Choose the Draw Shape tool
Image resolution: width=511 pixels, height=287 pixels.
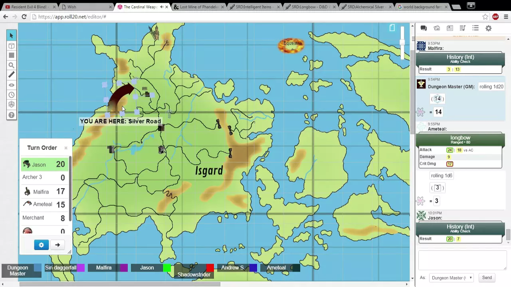(x=11, y=55)
